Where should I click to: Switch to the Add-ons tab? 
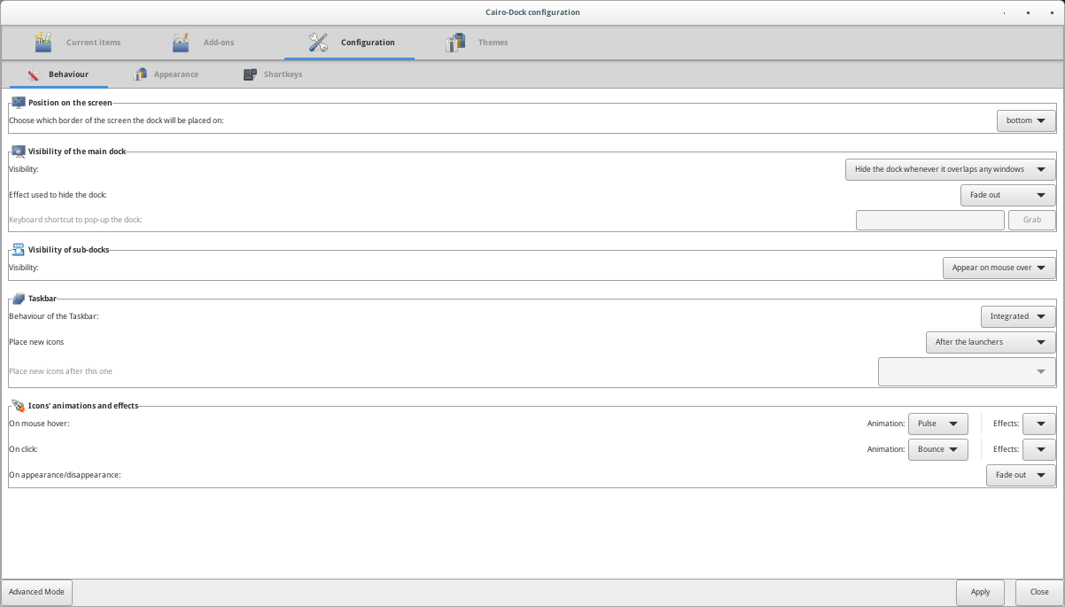tap(203, 43)
